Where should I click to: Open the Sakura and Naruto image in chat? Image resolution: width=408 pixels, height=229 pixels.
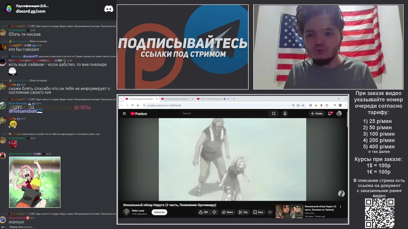click(x=35, y=182)
